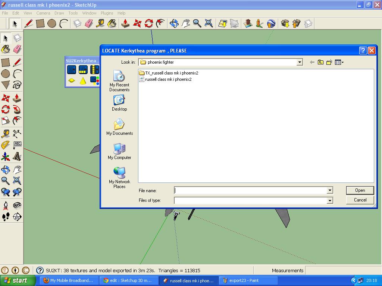Select the Scale tool in left toolbar

(x=6, y=121)
